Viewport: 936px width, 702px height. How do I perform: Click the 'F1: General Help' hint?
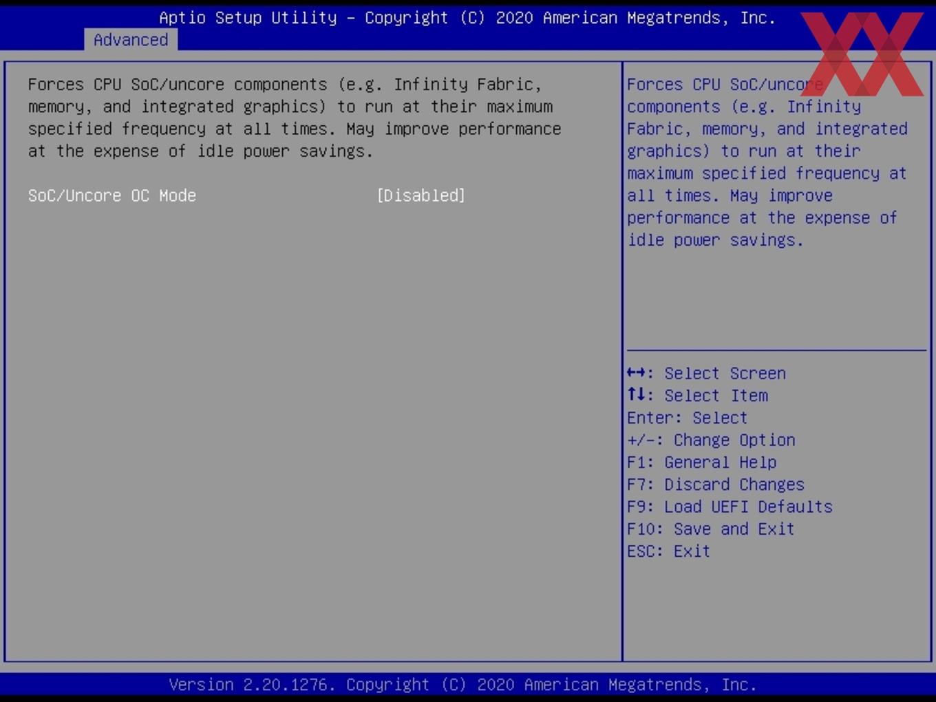pos(701,462)
